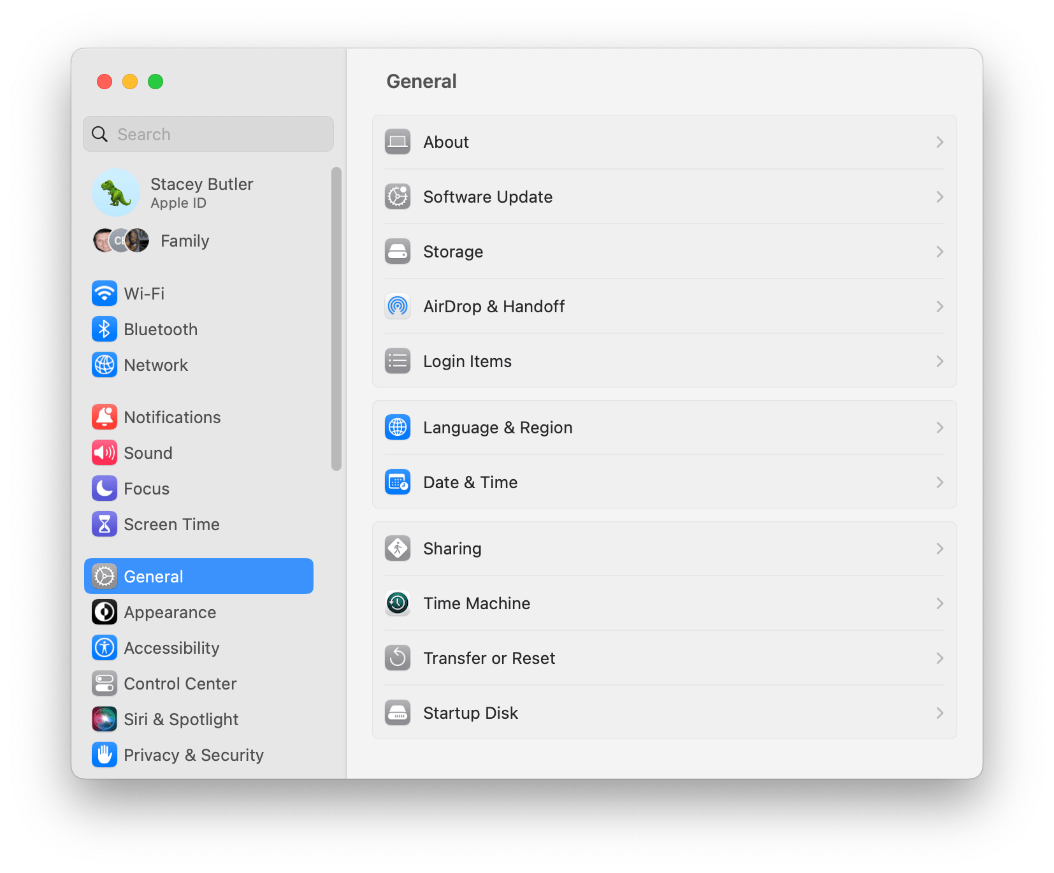This screenshot has width=1054, height=873.
Task: Open Screen Time via its hourglass icon
Action: (x=105, y=524)
